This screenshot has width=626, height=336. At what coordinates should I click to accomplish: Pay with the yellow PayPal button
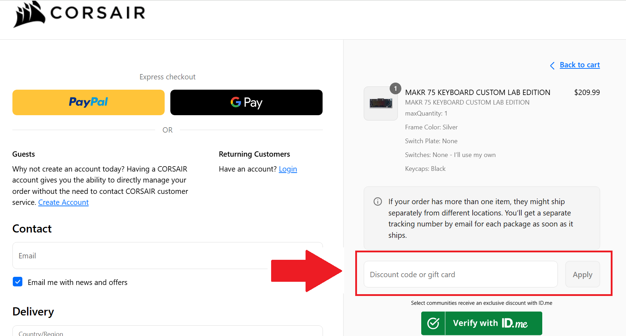88,102
